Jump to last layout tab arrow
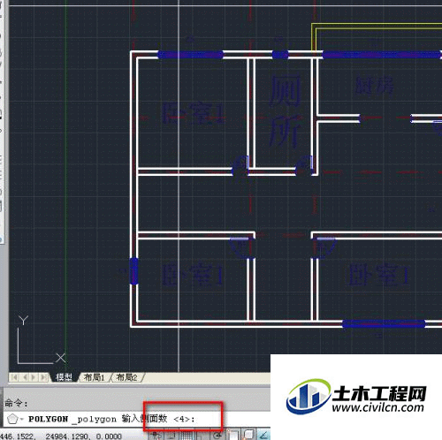Image resolution: width=442 pixels, height=440 pixels. point(43,377)
